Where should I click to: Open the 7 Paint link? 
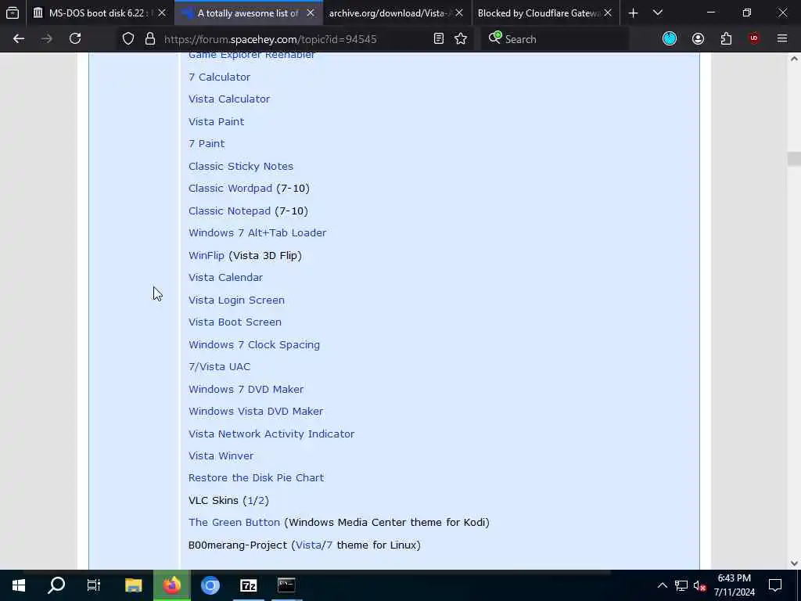[x=207, y=144]
